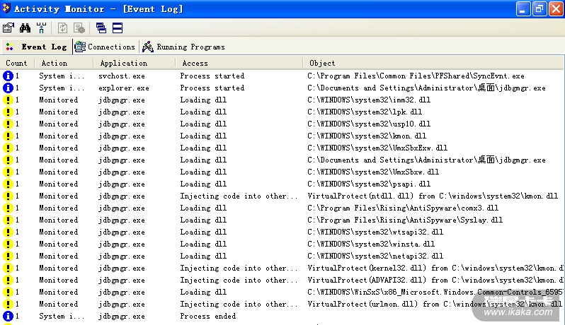565x325 pixels.
Task: Click the Action column header
Action: 55,64
